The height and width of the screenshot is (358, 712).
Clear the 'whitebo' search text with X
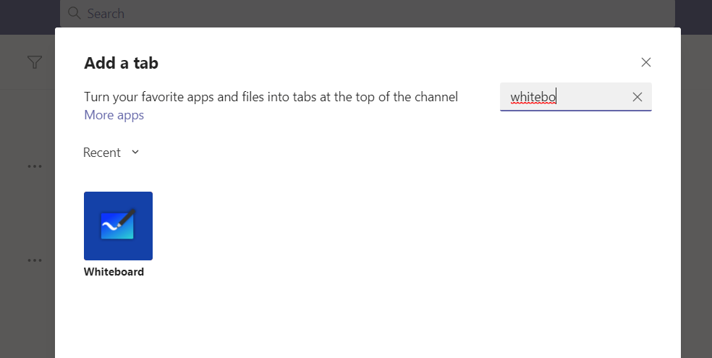point(637,97)
